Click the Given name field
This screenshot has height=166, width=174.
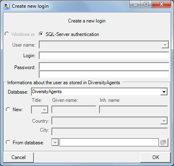coord(74,110)
